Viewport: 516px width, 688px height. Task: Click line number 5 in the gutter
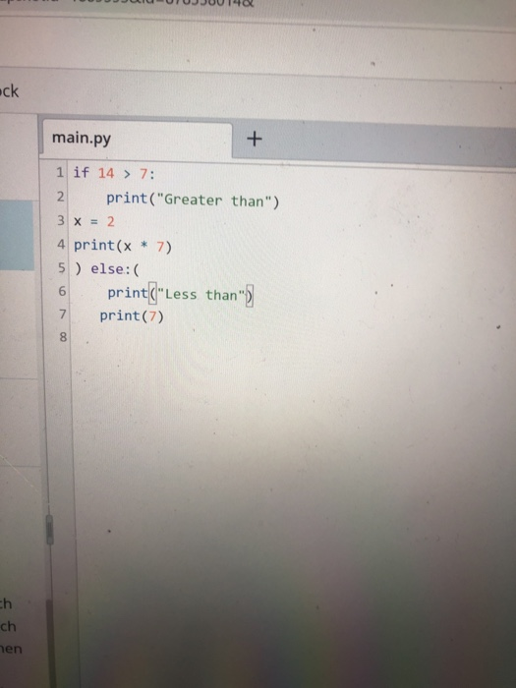[x=62, y=267]
